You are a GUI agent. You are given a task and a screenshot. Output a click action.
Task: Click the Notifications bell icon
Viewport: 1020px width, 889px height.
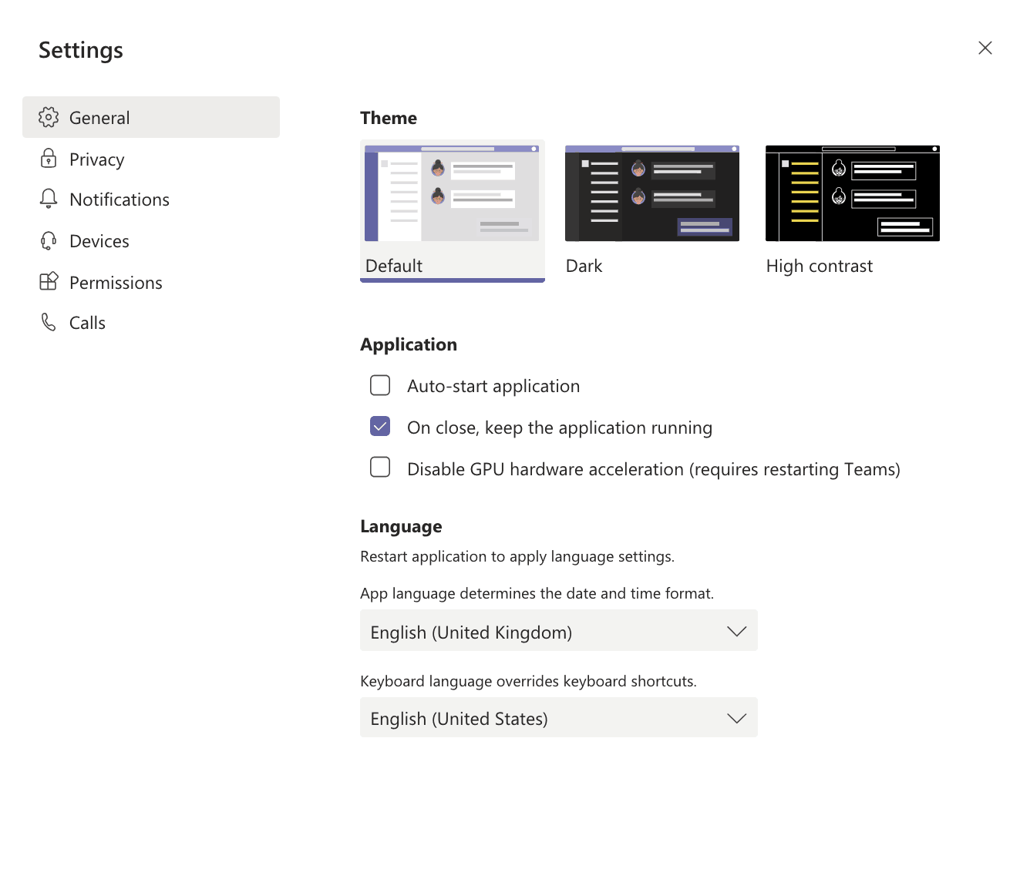(48, 199)
